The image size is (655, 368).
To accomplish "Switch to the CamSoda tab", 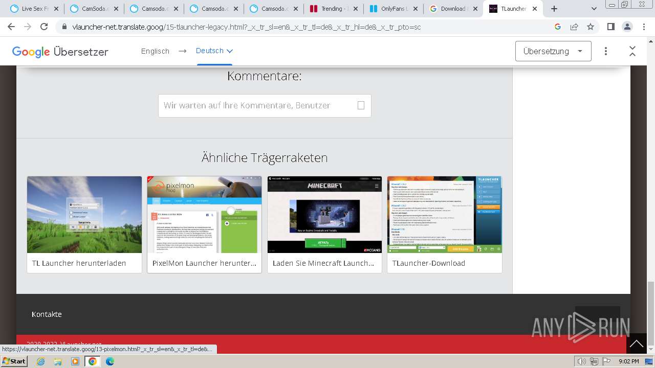I will tap(95, 9).
